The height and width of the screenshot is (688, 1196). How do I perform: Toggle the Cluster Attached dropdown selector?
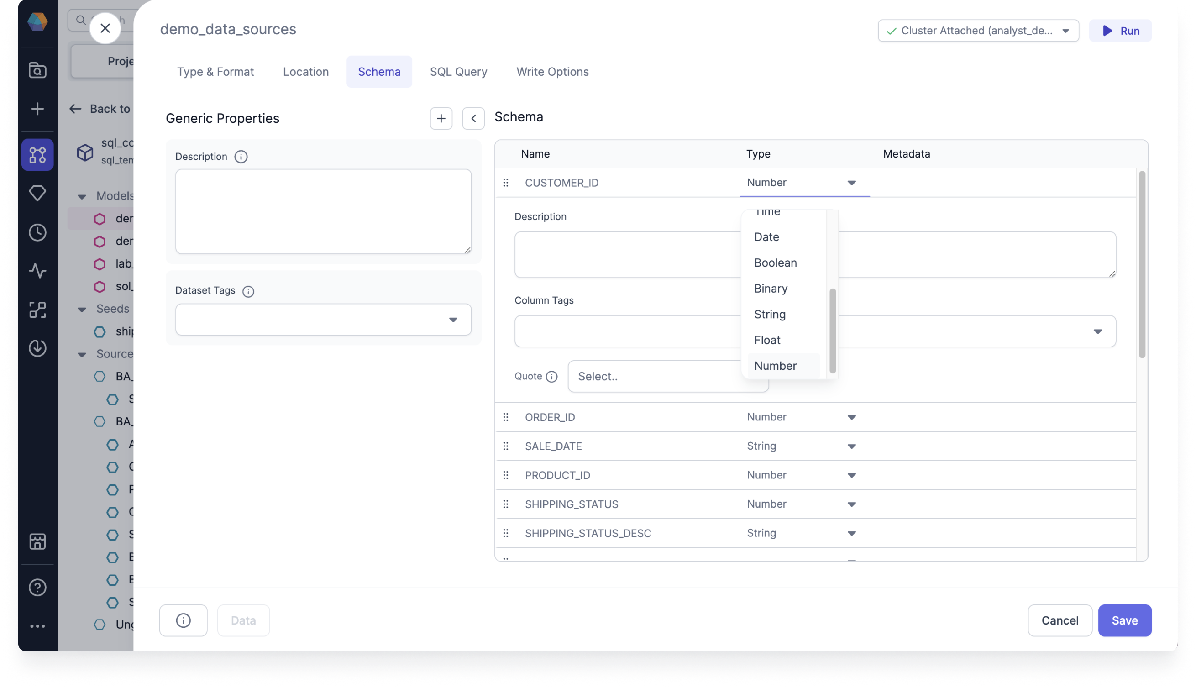click(1067, 31)
